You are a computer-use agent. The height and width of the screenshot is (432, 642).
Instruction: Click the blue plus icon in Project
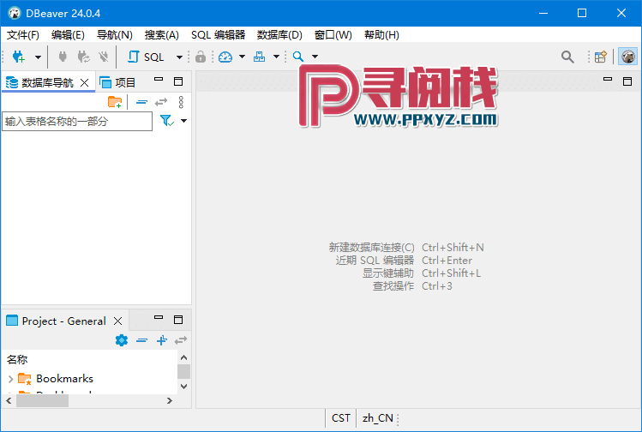[162, 340]
